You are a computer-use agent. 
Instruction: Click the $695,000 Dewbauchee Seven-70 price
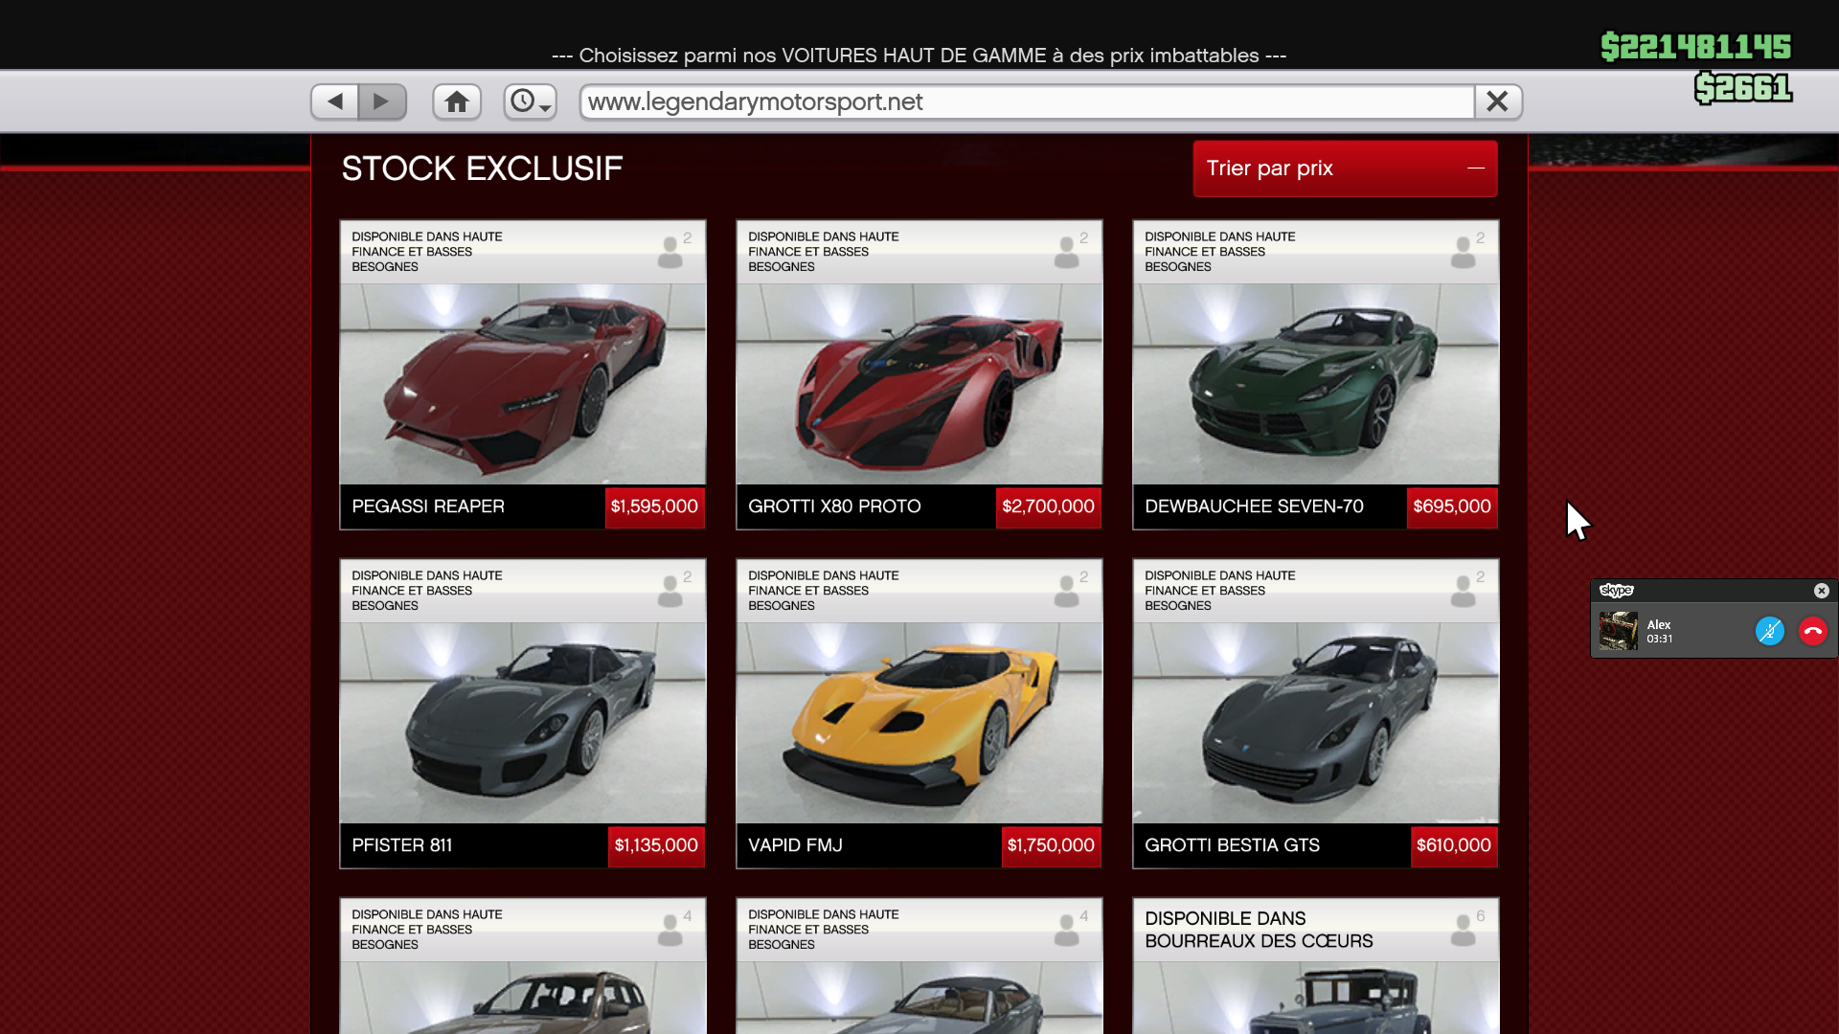coord(1452,506)
